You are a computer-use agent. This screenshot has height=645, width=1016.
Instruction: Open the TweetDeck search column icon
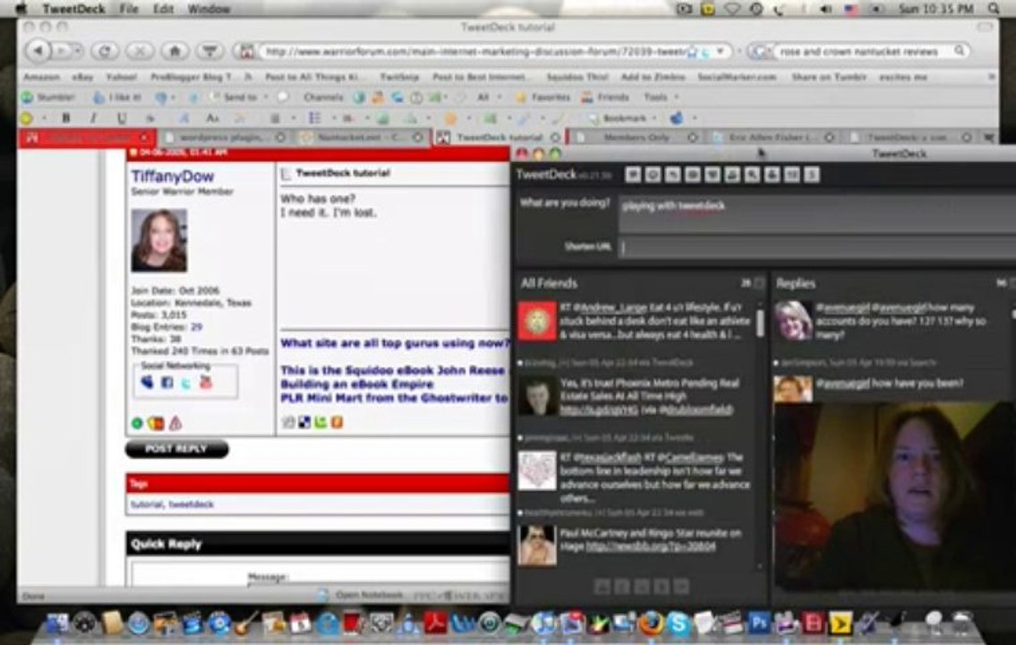[752, 175]
